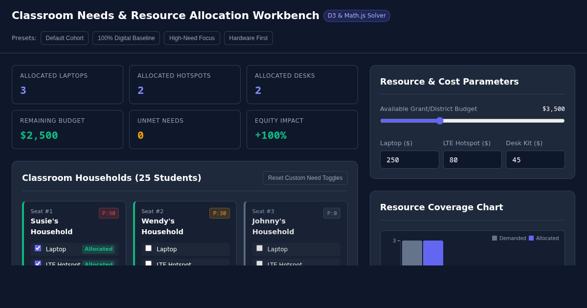
Task: Click the Desk Kit ($) cost field
Action: click(535, 160)
